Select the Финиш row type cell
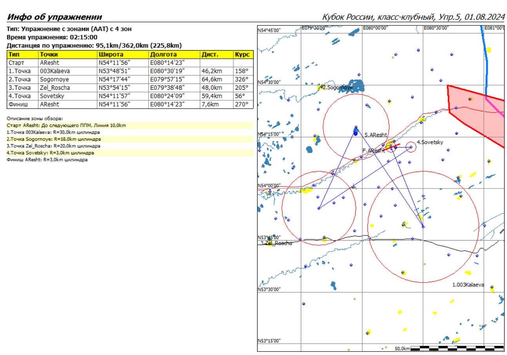Viewport: 507px width, 355px height. click(23, 104)
